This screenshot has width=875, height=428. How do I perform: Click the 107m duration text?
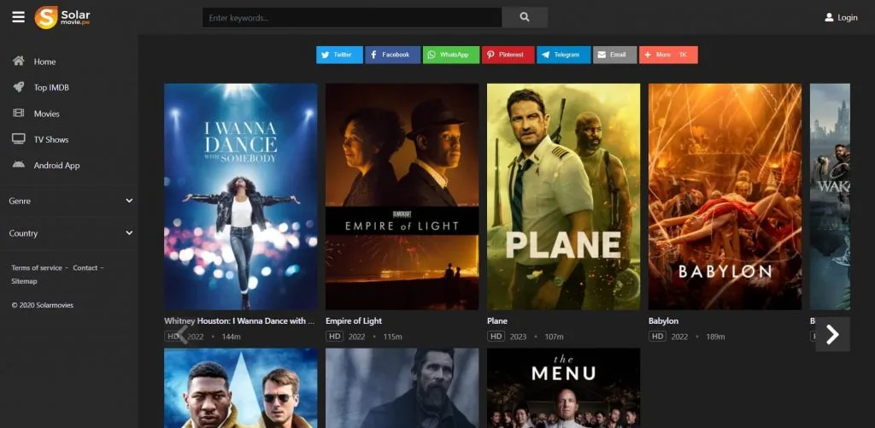[x=554, y=337]
